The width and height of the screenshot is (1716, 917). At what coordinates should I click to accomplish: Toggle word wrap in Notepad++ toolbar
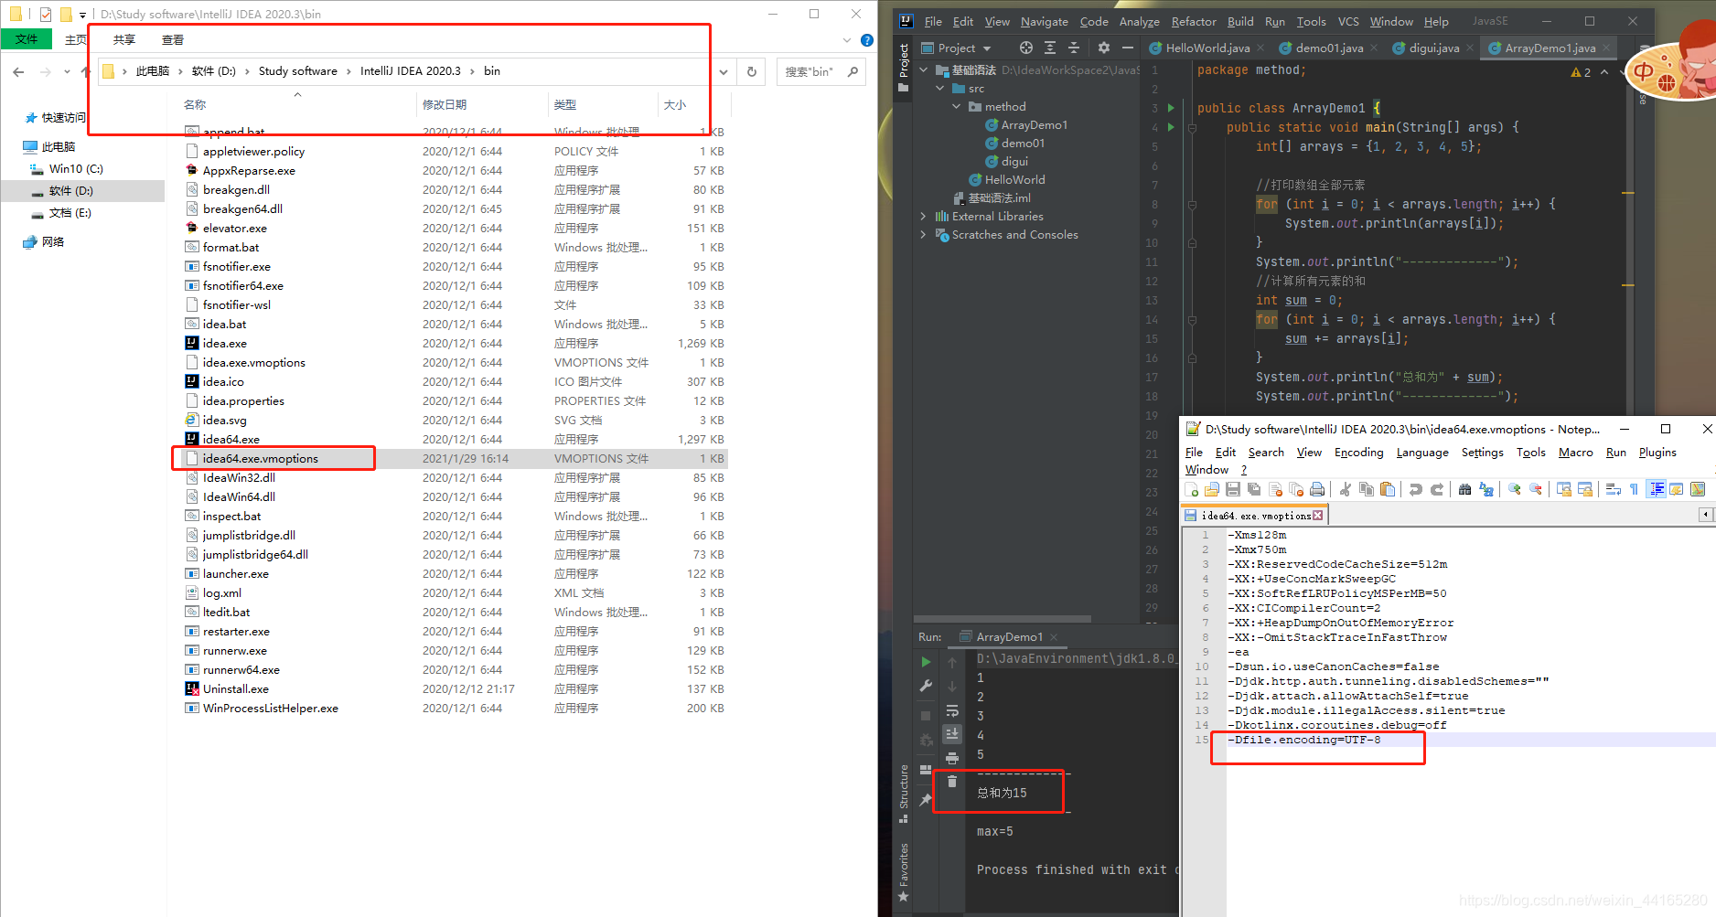[1614, 490]
